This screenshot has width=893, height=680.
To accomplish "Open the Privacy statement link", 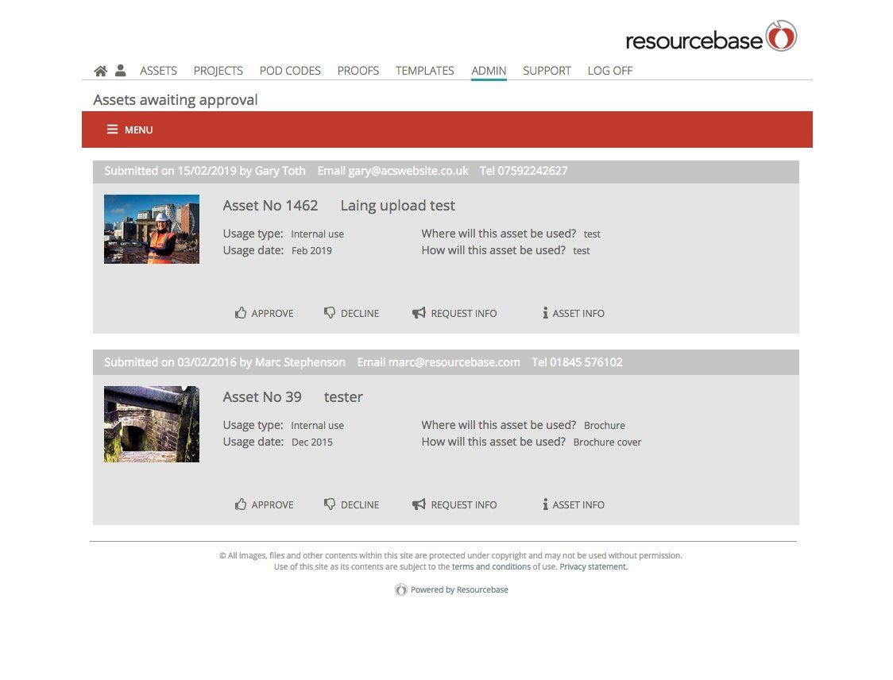I will 593,566.
